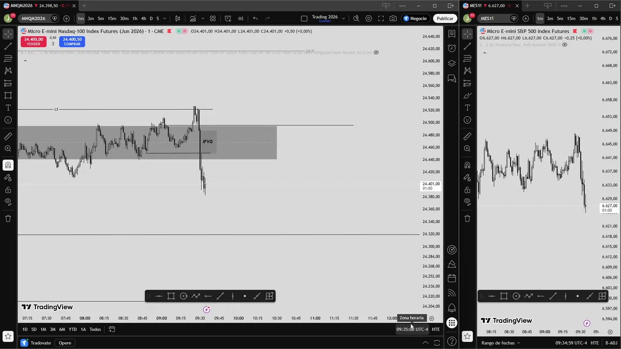The width and height of the screenshot is (621, 349).
Task: Open Rango de fechas dropdown in MES1! window
Action: (x=500, y=343)
